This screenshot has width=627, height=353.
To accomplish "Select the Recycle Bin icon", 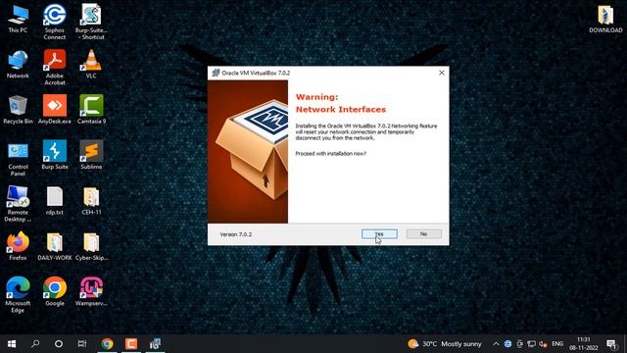I will tap(18, 110).
